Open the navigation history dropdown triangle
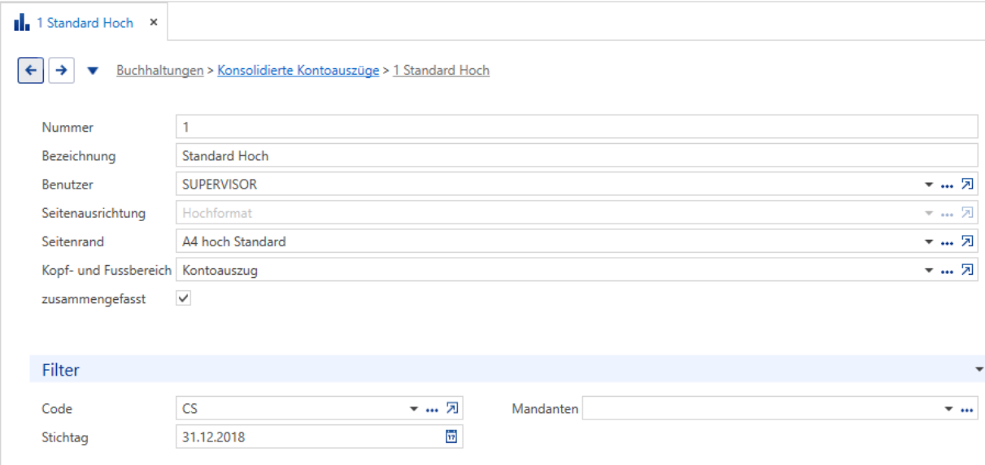Viewport: 985px width, 465px height. pyautogui.click(x=93, y=71)
